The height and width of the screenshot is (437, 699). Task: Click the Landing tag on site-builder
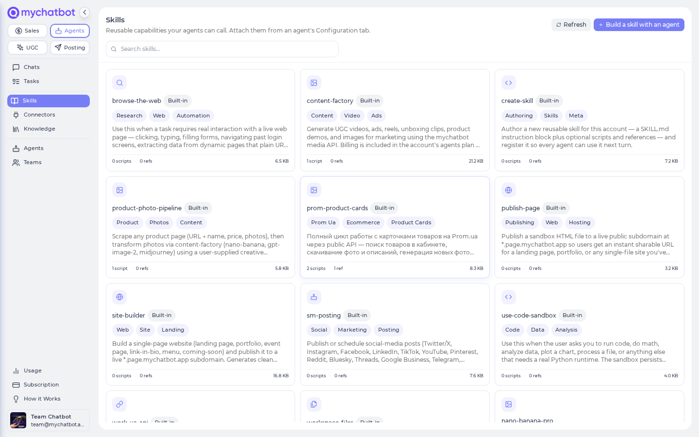pos(173,330)
